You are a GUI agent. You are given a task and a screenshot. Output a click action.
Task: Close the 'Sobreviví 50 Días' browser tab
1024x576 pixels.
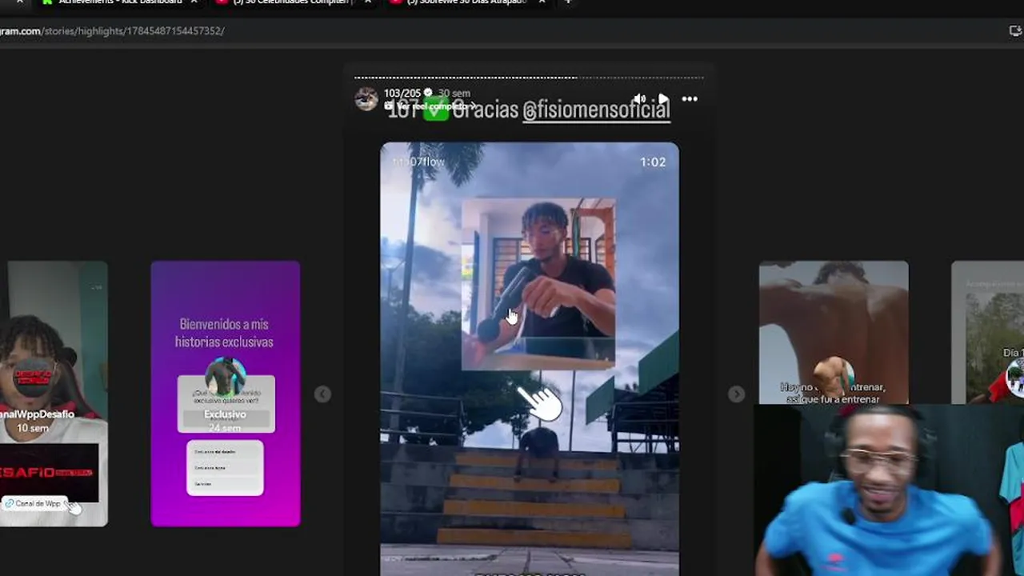542,2
